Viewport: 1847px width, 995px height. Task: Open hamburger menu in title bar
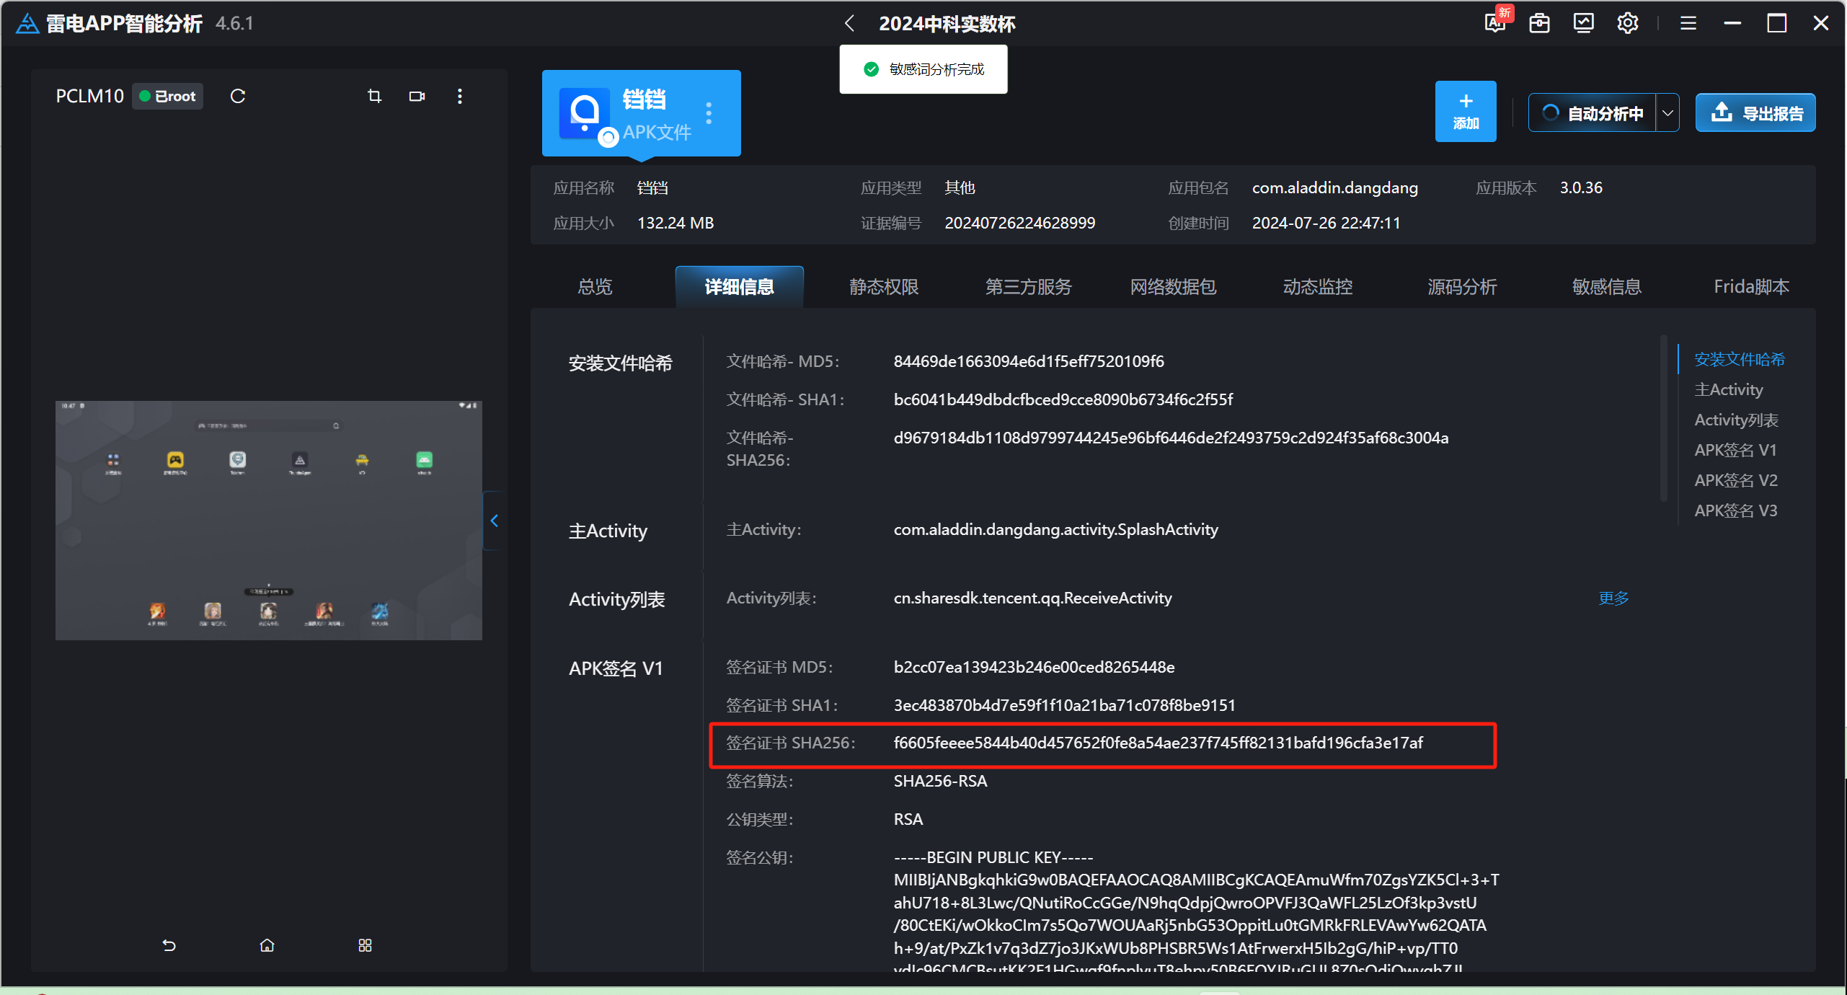click(1688, 23)
